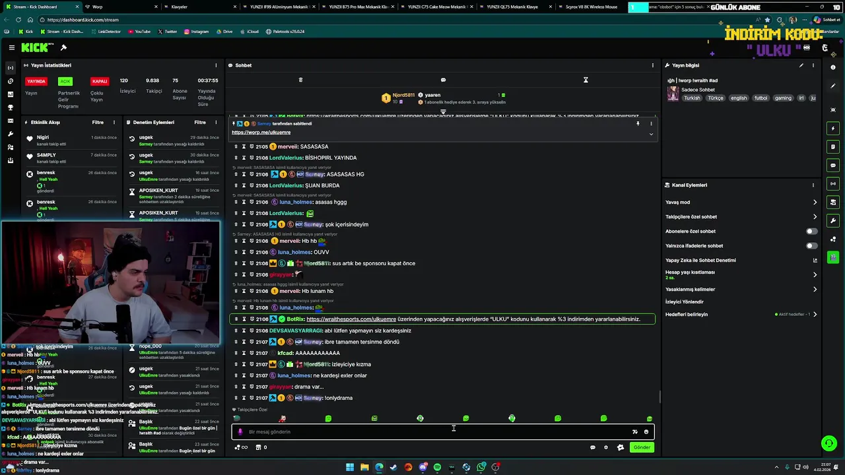Expand Takipçilere özel sohbet settings
The height and width of the screenshot is (475, 845).
(x=815, y=217)
